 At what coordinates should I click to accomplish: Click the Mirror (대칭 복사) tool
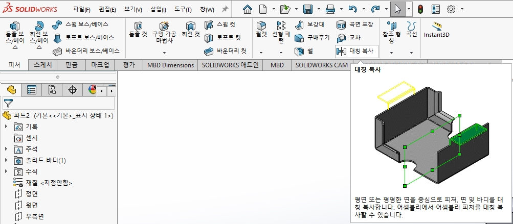click(356, 51)
